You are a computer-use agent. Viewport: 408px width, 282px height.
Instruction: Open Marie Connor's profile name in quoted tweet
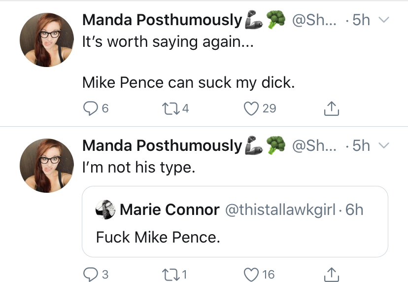[x=170, y=210]
